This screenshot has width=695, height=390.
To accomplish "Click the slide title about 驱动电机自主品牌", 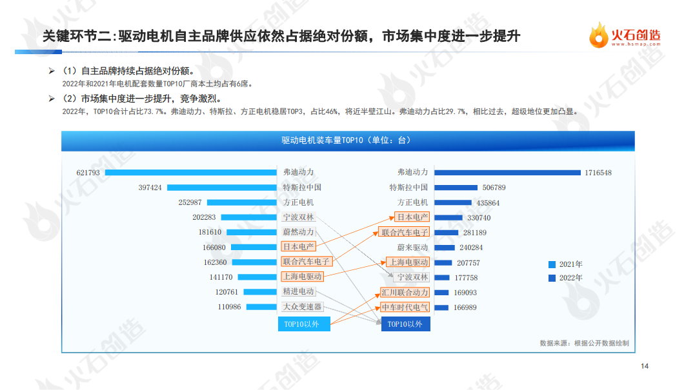I will [x=281, y=36].
